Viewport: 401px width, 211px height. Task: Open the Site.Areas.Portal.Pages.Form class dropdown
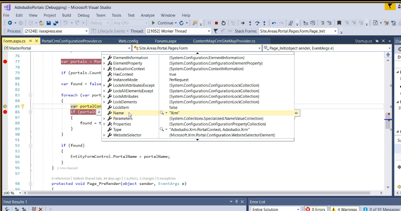tap(259, 48)
